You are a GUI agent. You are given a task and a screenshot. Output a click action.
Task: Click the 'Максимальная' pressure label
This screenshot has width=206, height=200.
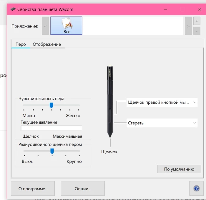click(x=67, y=136)
